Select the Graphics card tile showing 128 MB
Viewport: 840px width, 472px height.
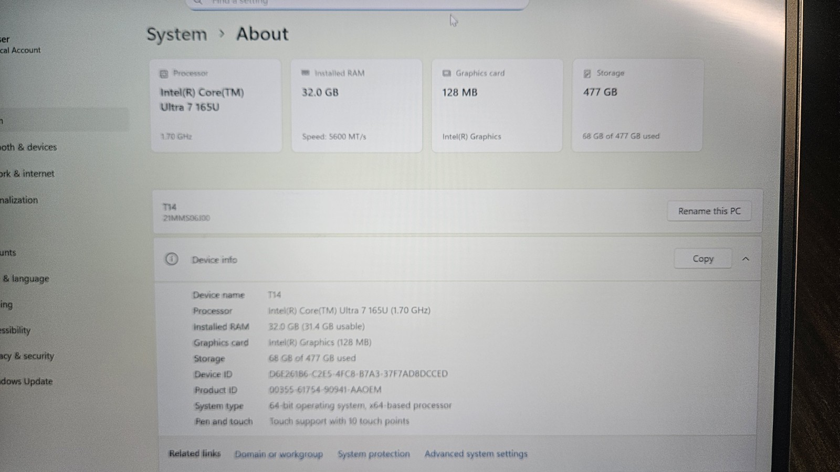497,105
